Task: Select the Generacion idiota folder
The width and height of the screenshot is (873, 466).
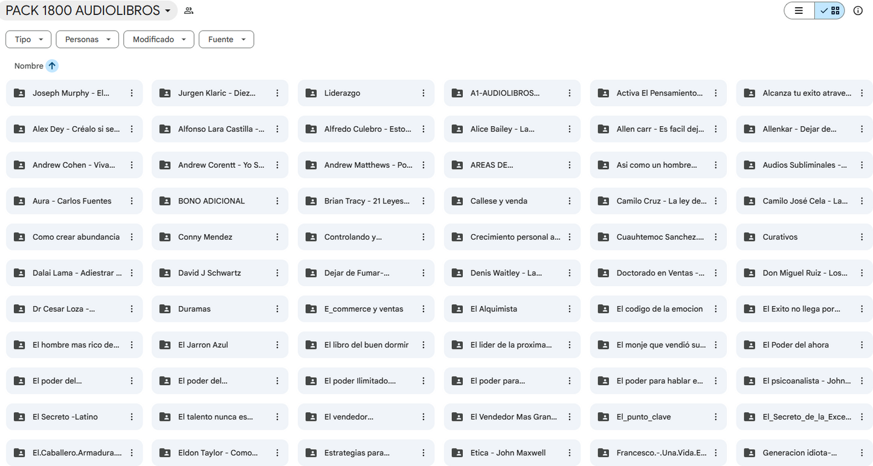Action: pos(805,453)
